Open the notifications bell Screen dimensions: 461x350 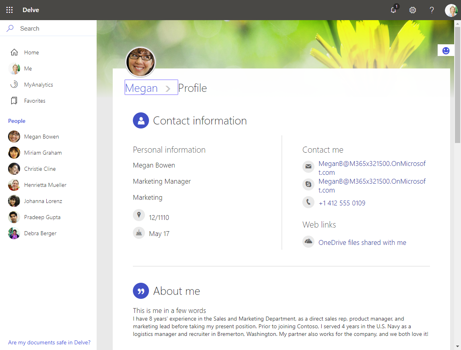393,10
